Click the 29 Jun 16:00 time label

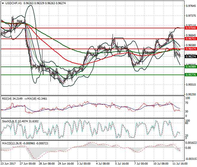[x=66, y=164]
